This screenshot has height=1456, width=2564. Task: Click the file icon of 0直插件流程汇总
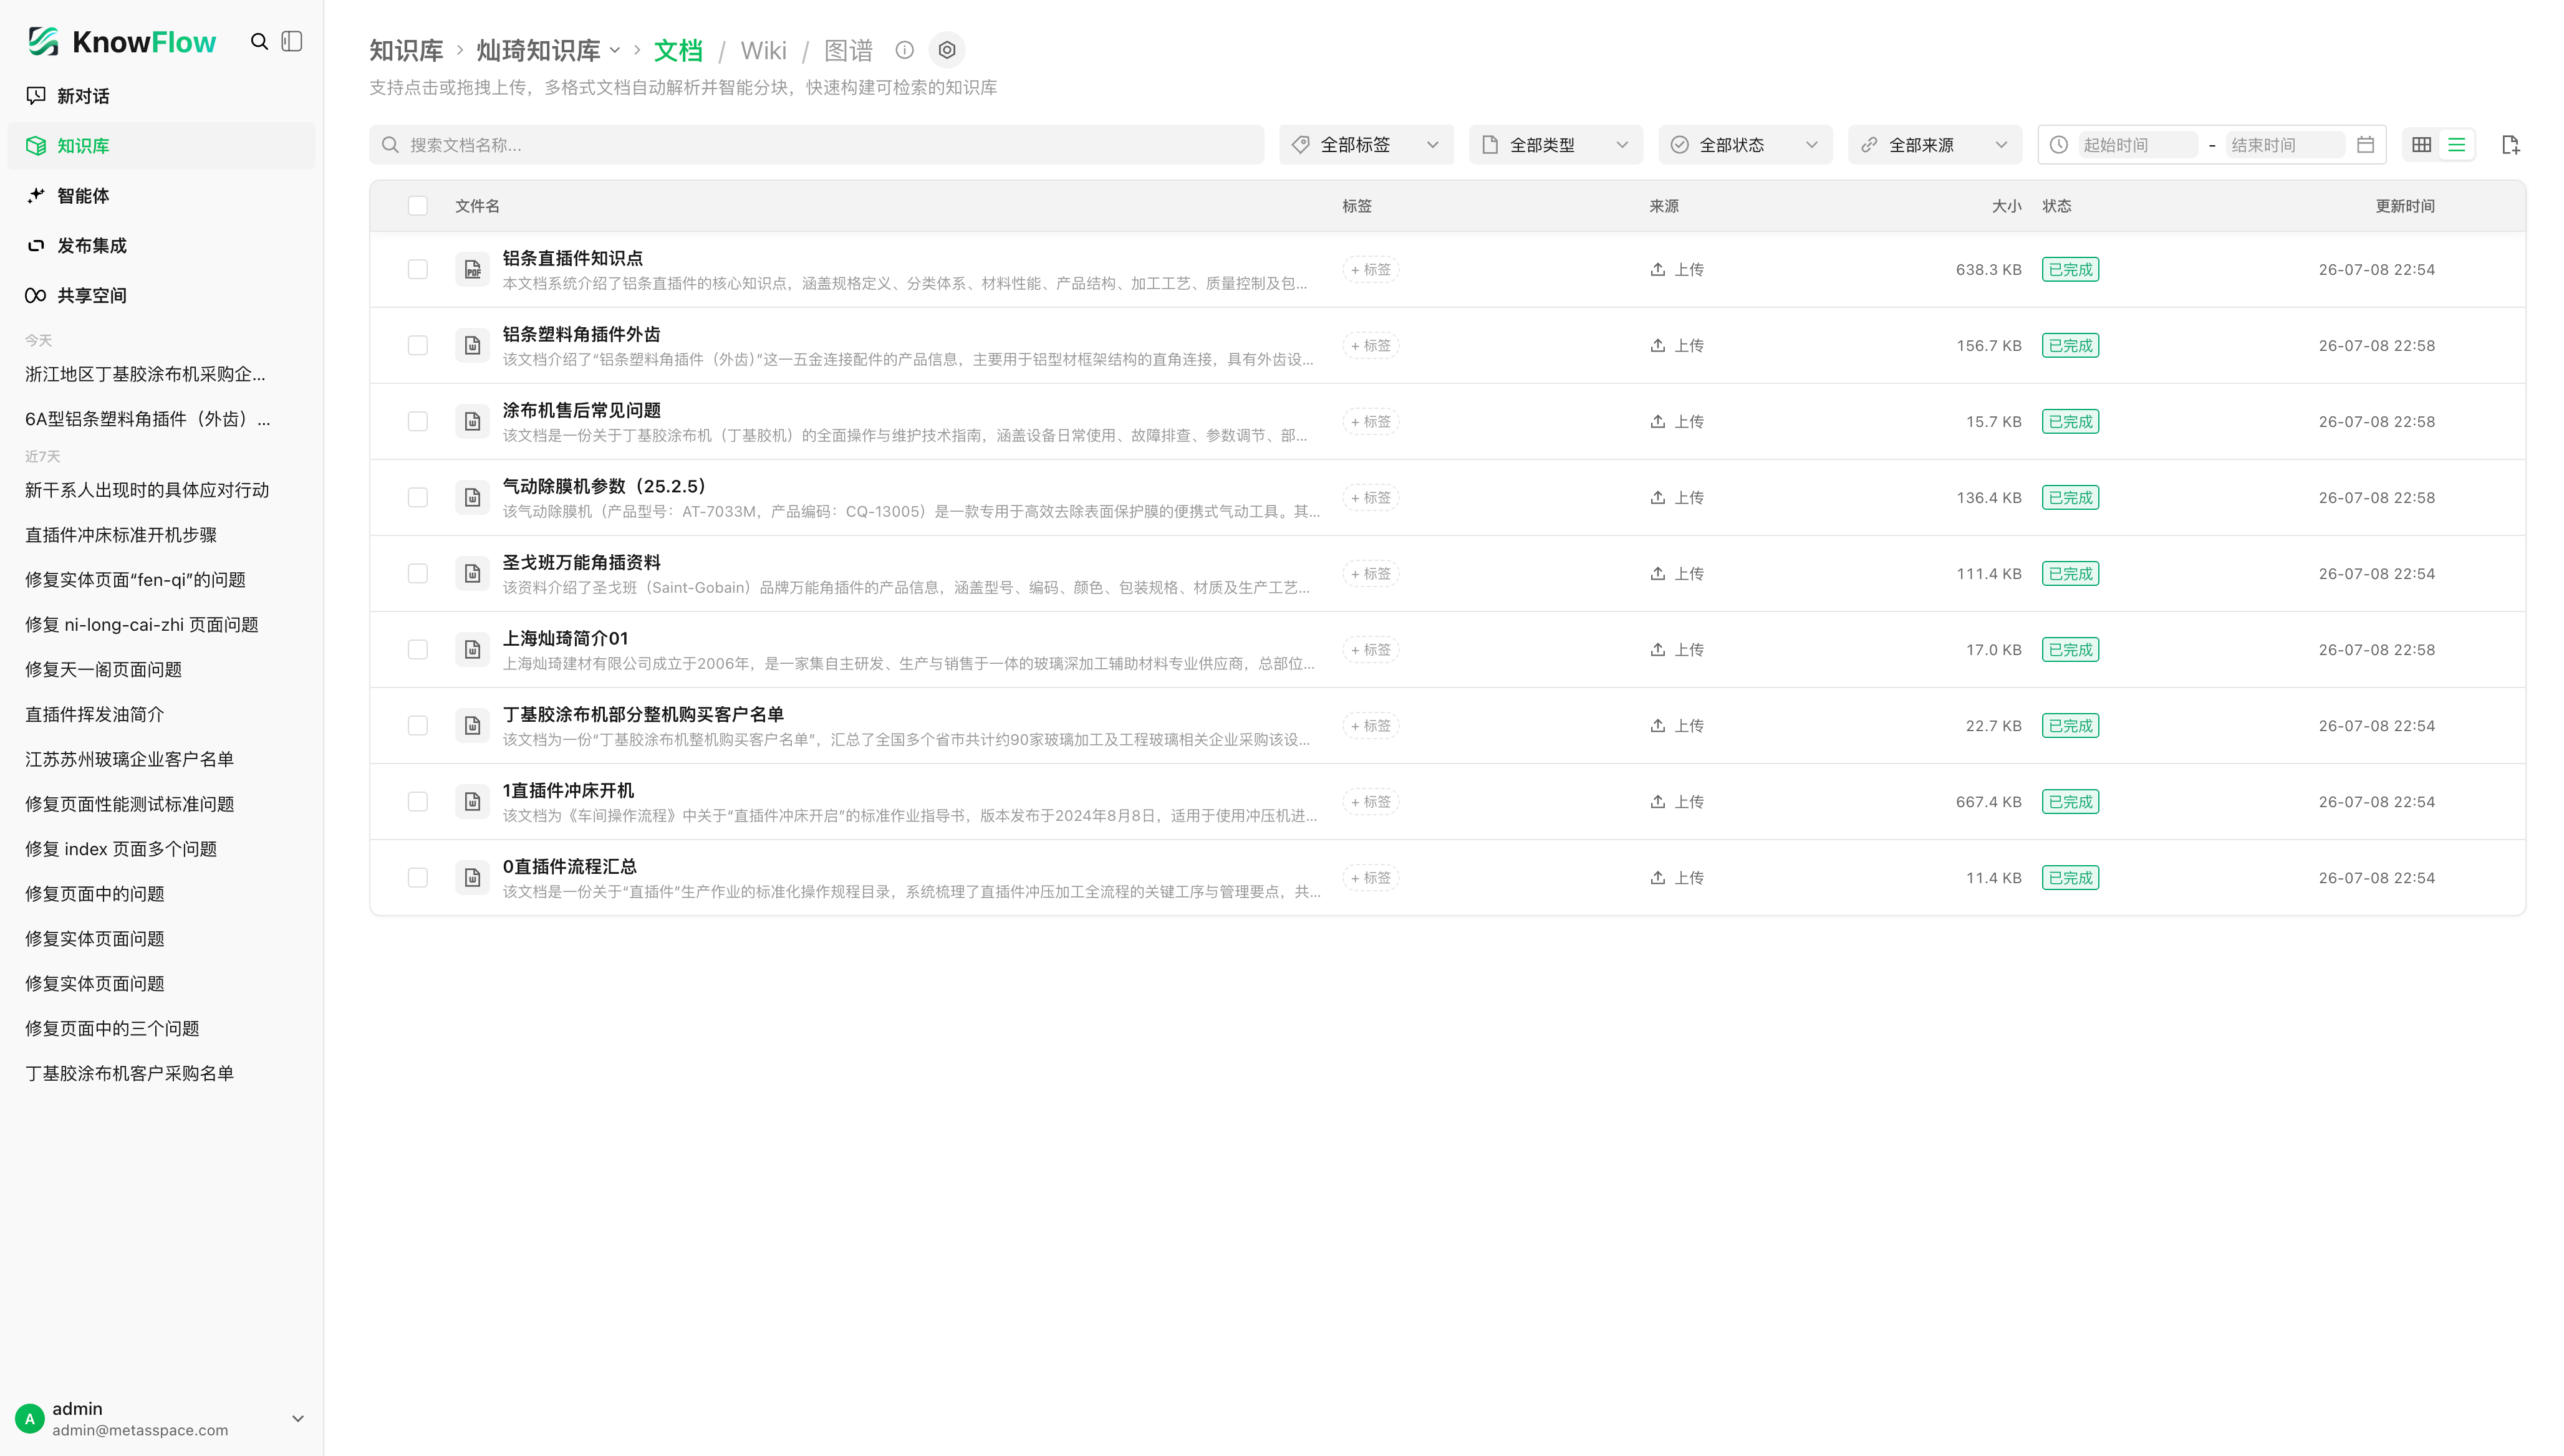pyautogui.click(x=472, y=878)
